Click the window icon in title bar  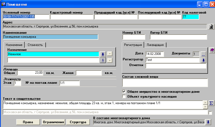[3, 4]
